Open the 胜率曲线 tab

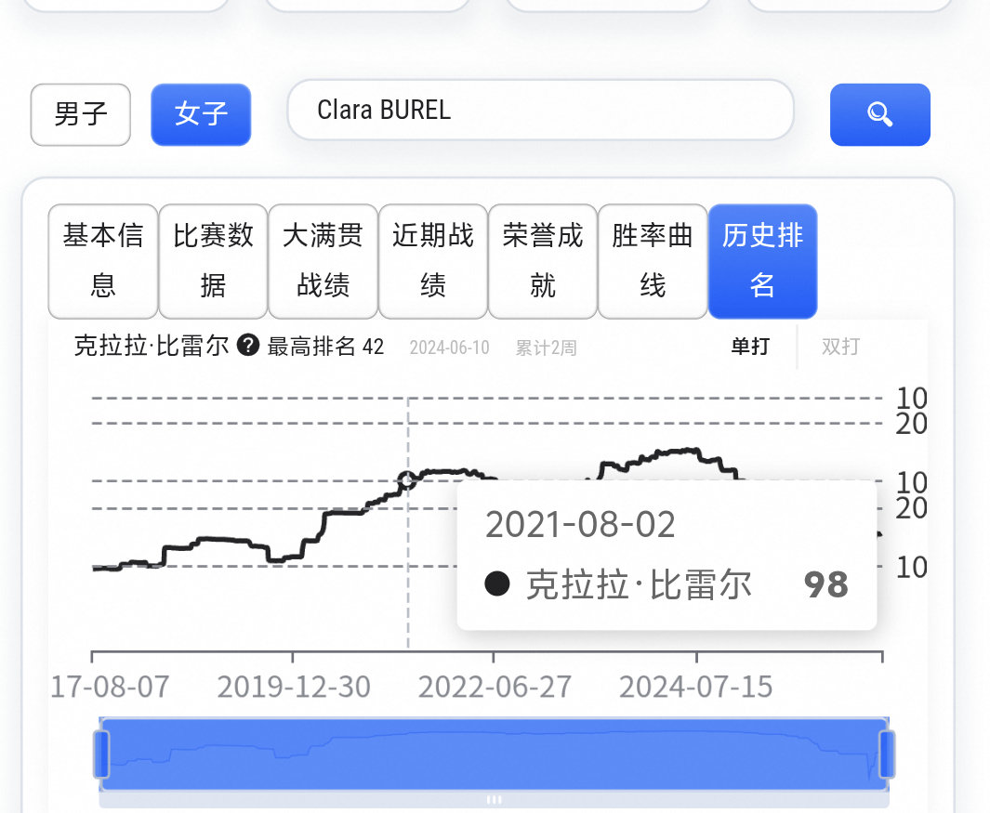click(x=653, y=261)
